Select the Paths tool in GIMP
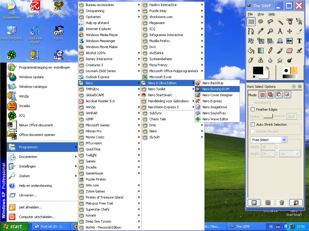Screen dimensions: 309x231 [251, 31]
